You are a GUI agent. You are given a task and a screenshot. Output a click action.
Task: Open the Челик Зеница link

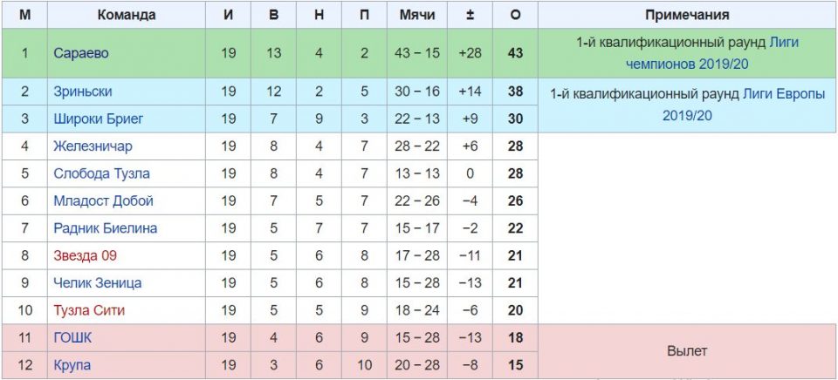[97, 282]
